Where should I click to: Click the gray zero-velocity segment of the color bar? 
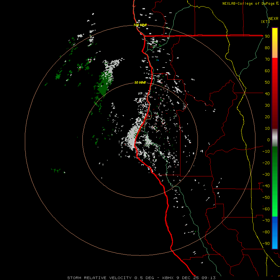pos(275,138)
